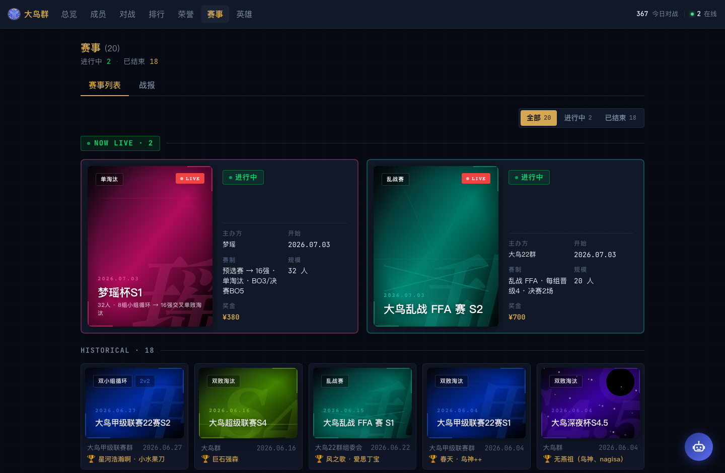The height and width of the screenshot is (473, 725).
Task: Click 春天 · 鸟神++ winner text
Action: (x=461, y=459)
